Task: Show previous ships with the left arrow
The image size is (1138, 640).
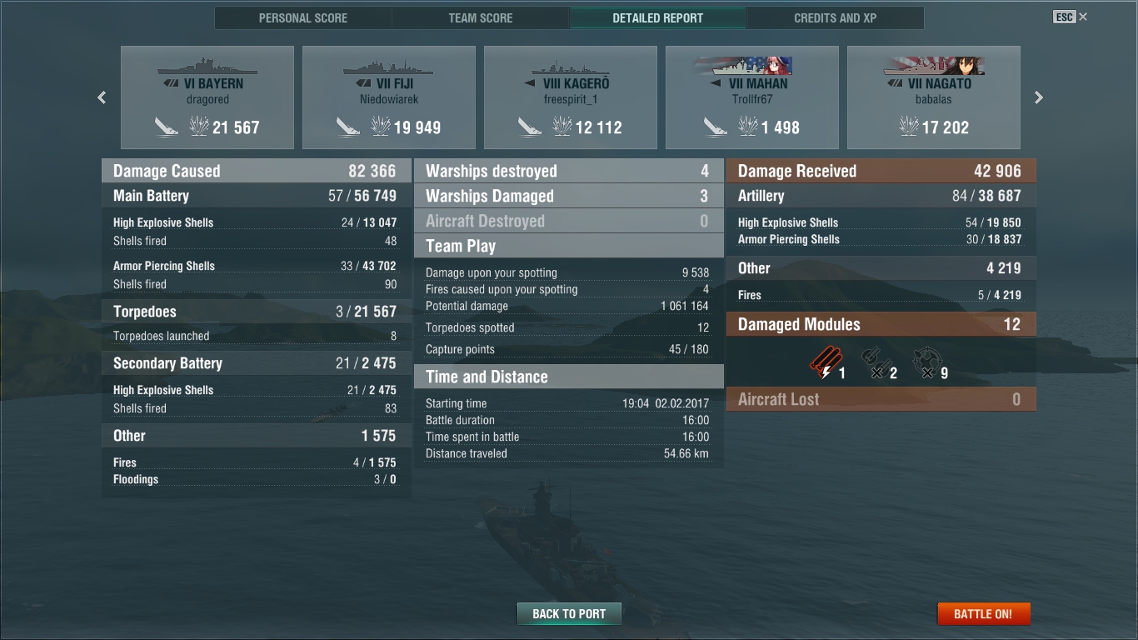Action: pos(102,97)
